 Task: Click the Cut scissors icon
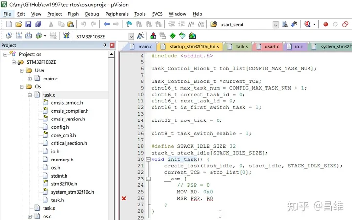(51, 24)
